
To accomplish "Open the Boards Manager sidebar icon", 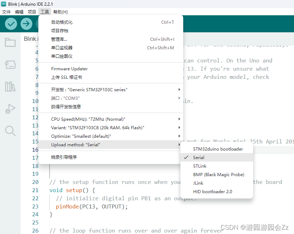I will [x=10, y=65].
